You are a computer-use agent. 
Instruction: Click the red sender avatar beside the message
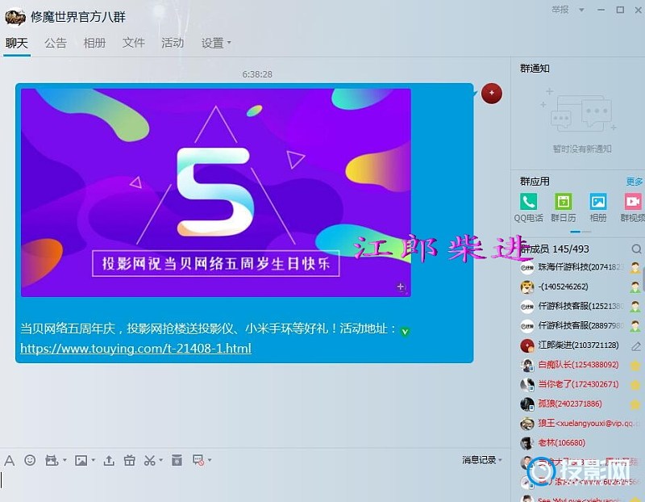pyautogui.click(x=492, y=94)
